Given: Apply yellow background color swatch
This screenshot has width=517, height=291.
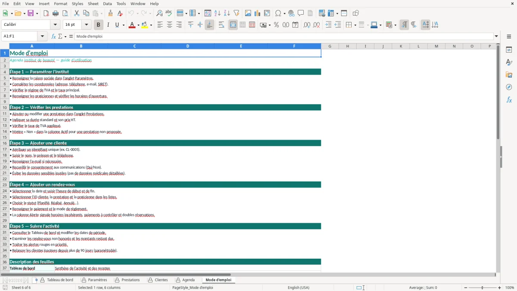Looking at the screenshot, I should tap(145, 25).
